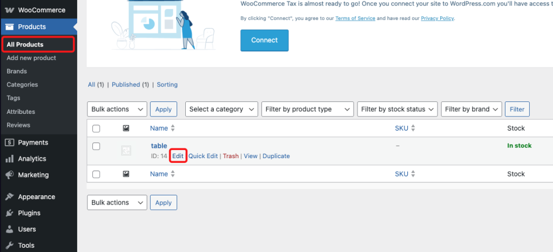
Task: Open the Users menu label
Action: tap(27, 229)
